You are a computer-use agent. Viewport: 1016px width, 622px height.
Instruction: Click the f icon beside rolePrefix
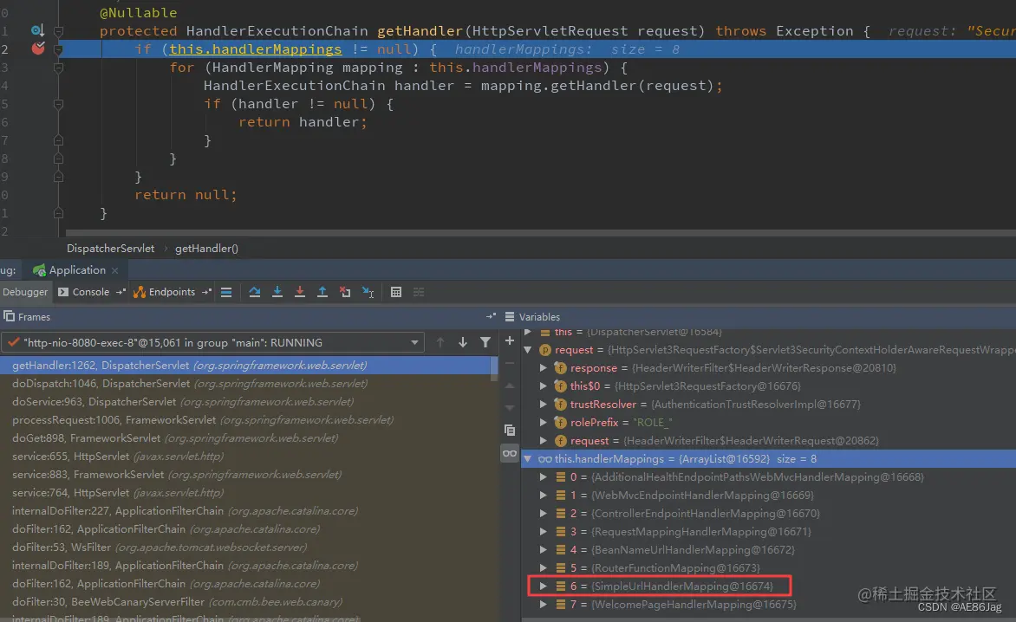561,422
